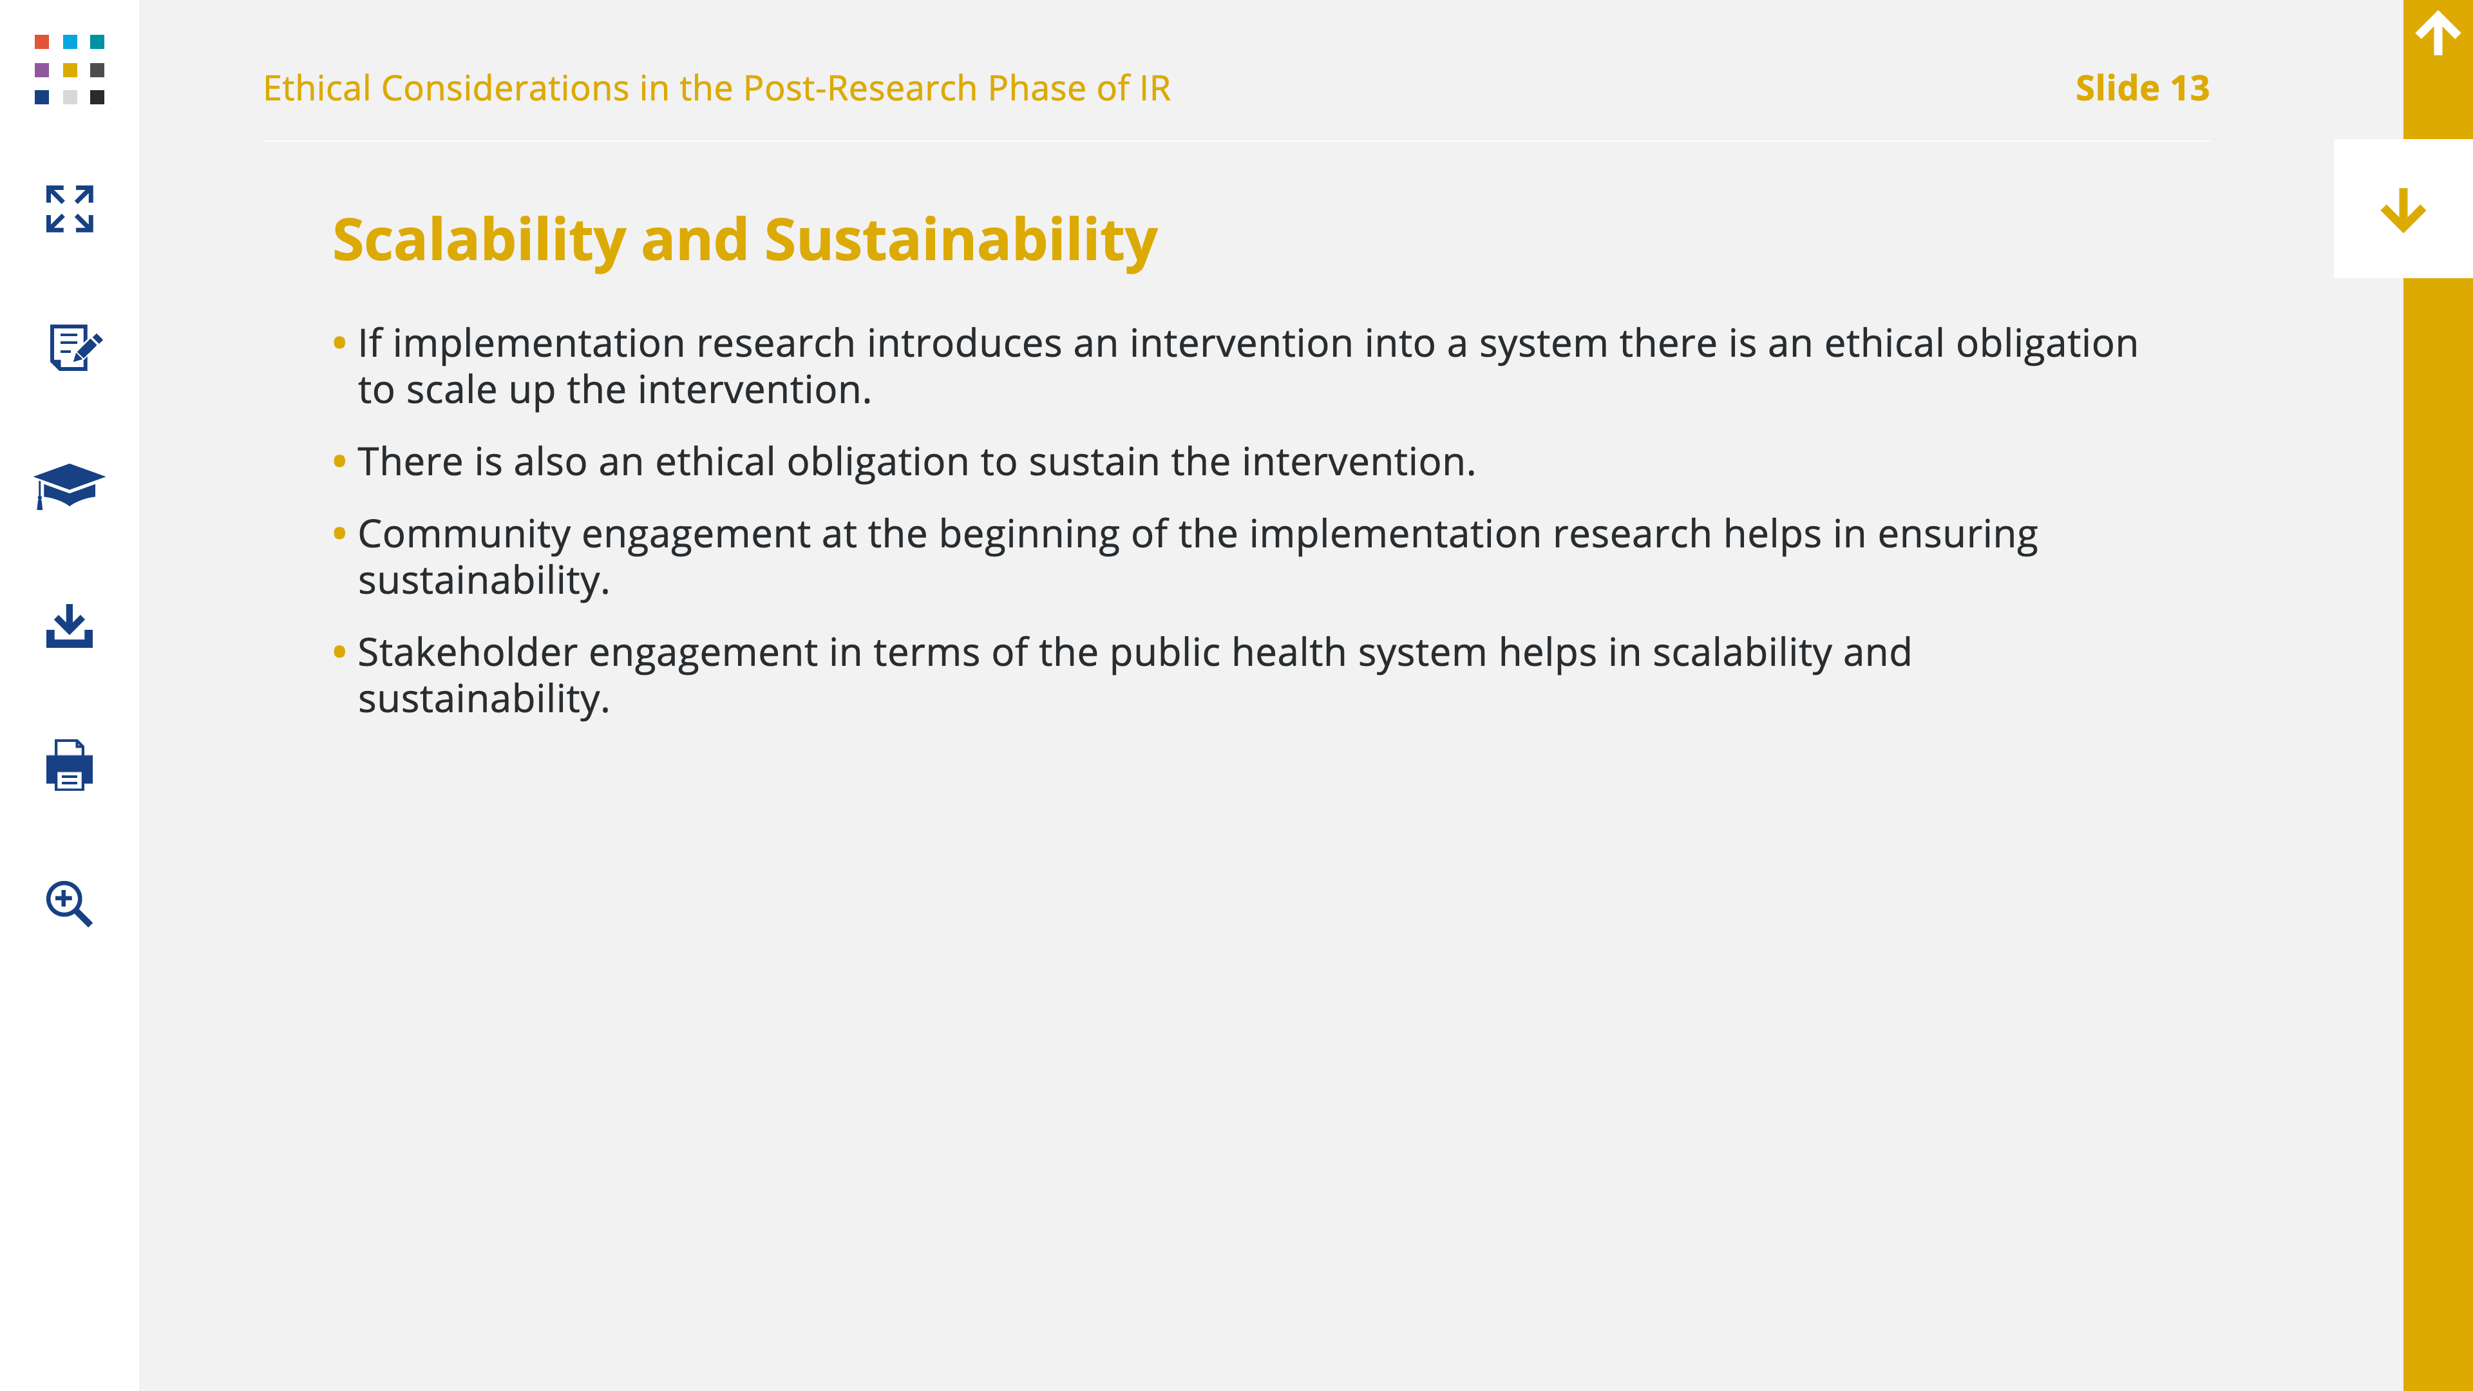The height and width of the screenshot is (1391, 2473).
Task: Click the Scalability and Sustainability heading
Action: [745, 239]
